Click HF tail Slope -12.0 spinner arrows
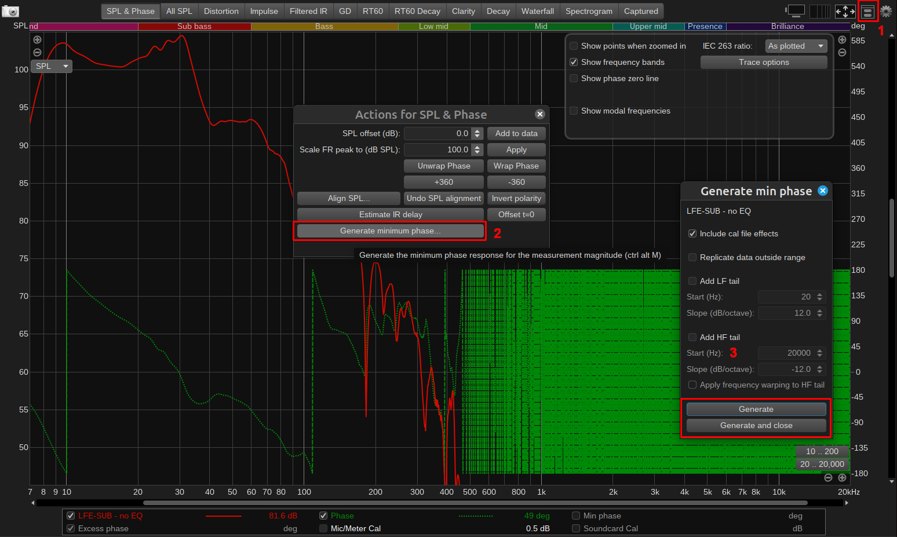 (819, 369)
